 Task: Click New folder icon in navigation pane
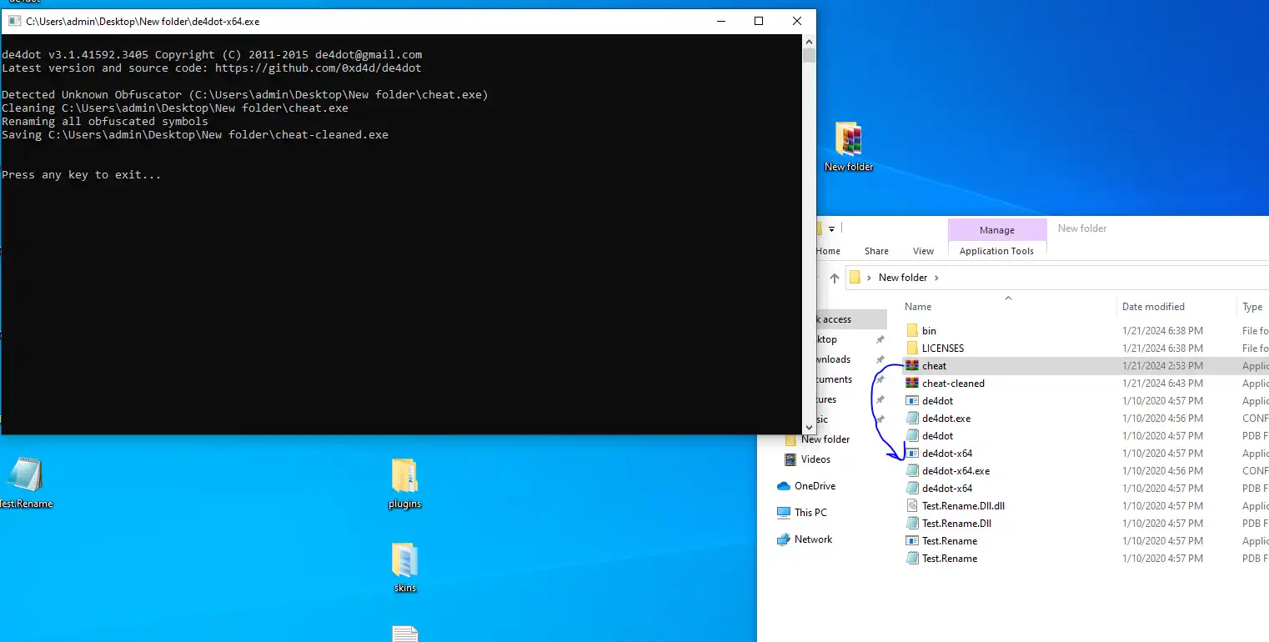pos(790,439)
